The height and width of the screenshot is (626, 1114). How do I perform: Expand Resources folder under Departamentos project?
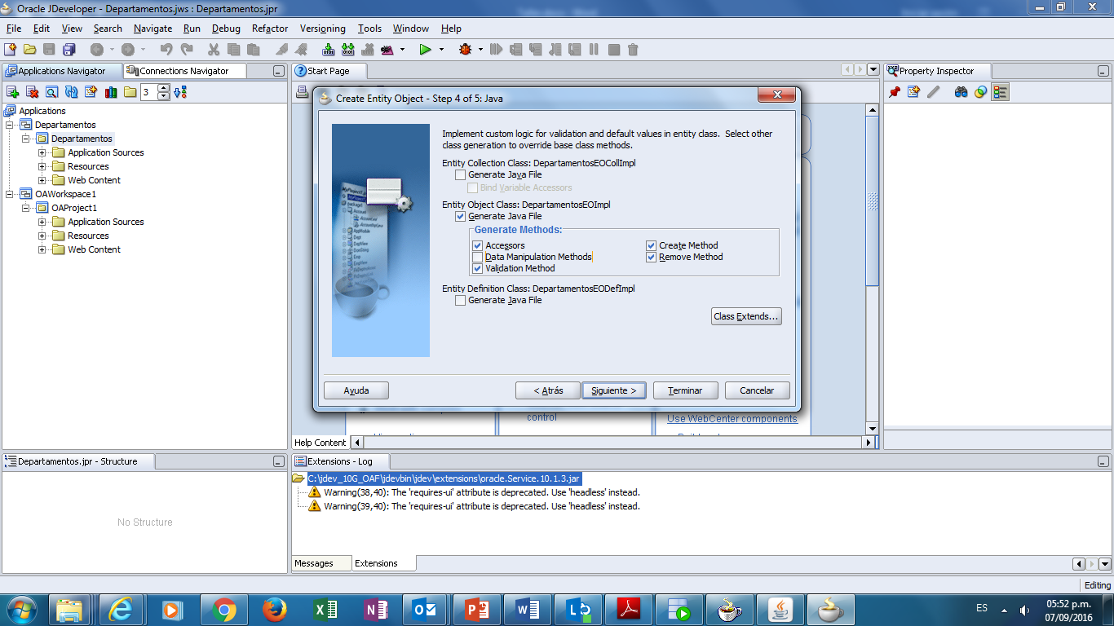(42, 166)
